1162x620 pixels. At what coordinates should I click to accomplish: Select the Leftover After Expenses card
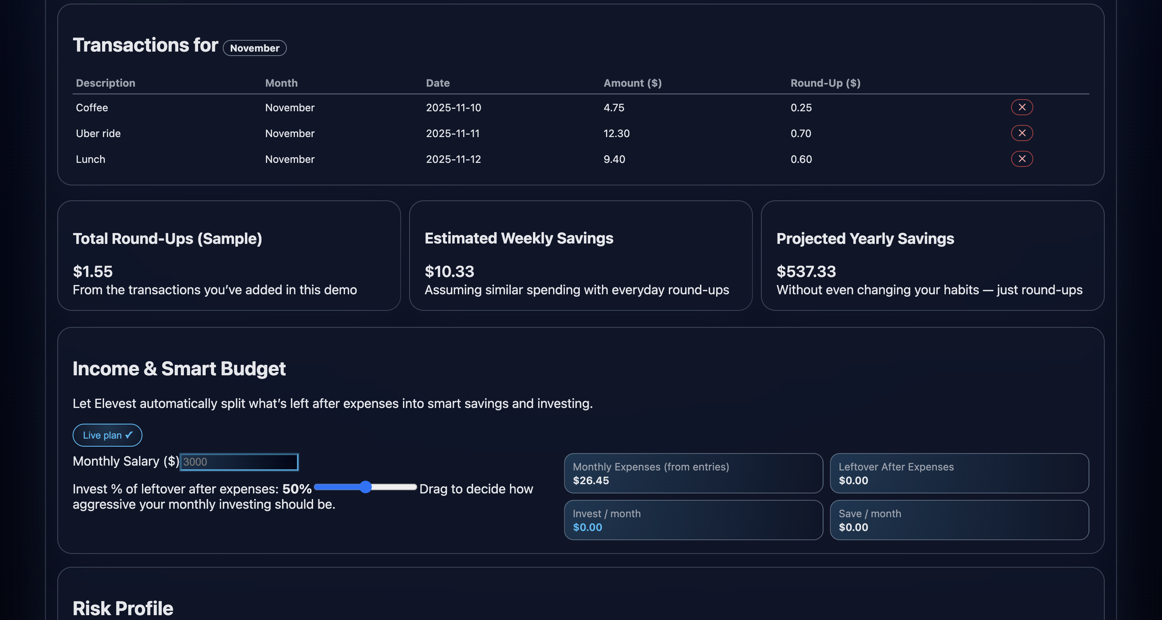[x=959, y=473]
